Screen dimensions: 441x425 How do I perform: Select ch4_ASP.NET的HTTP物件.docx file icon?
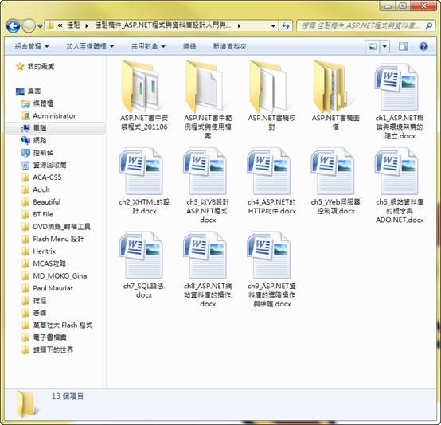pos(268,171)
